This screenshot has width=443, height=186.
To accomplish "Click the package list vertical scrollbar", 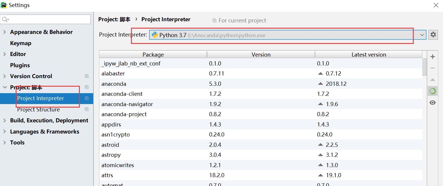I will pos(424,67).
